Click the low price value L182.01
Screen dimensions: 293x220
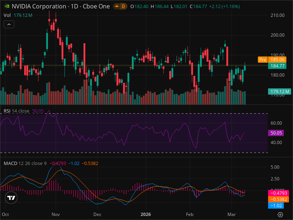tap(179, 7)
